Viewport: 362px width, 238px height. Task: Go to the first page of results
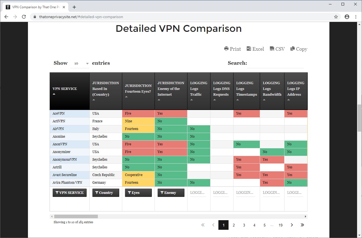[203, 225]
